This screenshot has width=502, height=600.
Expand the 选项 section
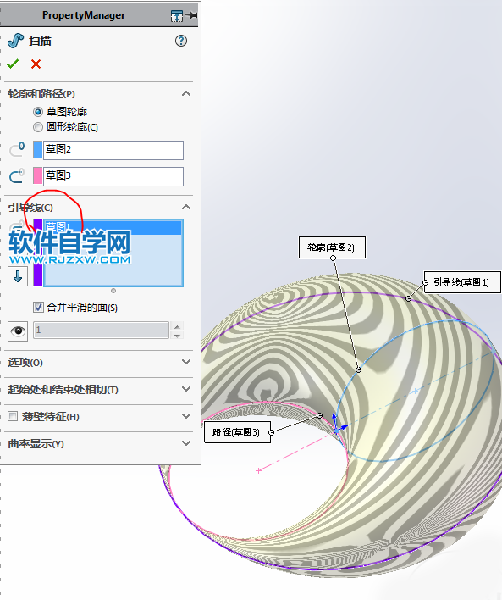pos(99,362)
